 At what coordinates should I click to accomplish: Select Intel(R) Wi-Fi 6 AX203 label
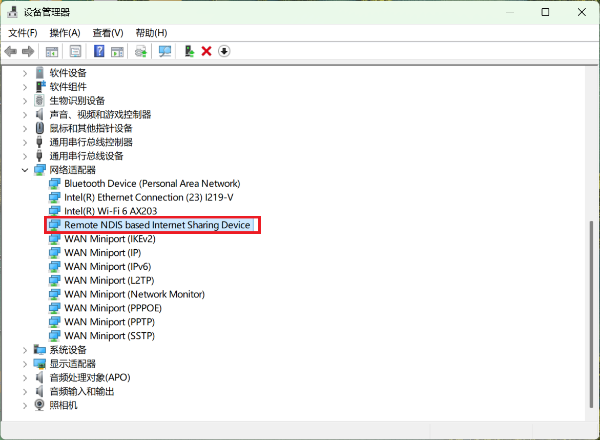tap(111, 211)
